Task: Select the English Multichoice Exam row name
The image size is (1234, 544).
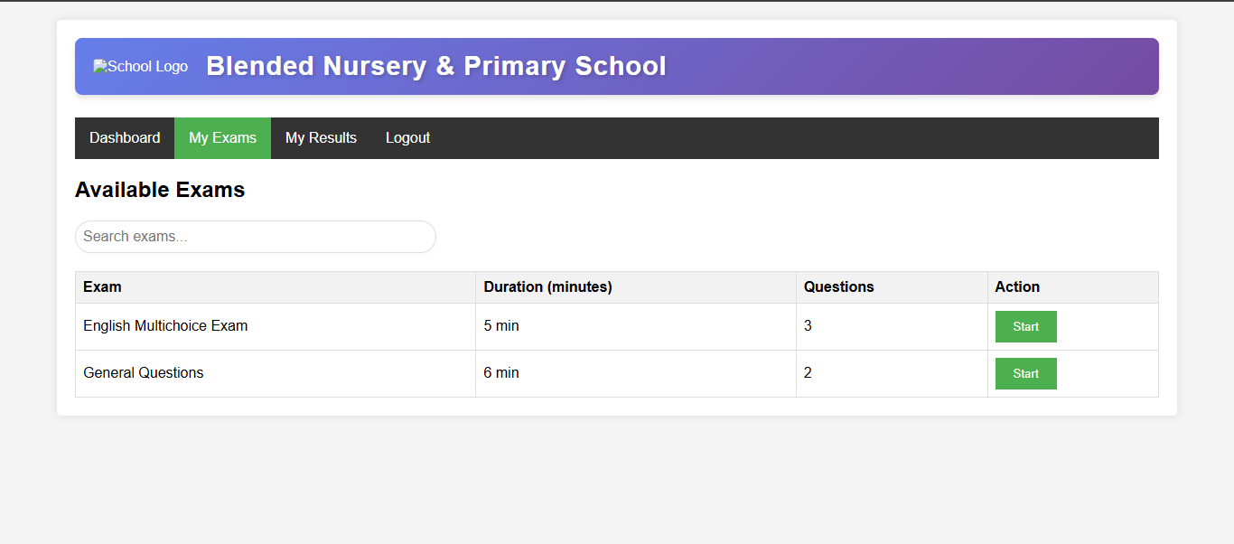Action: (x=165, y=326)
